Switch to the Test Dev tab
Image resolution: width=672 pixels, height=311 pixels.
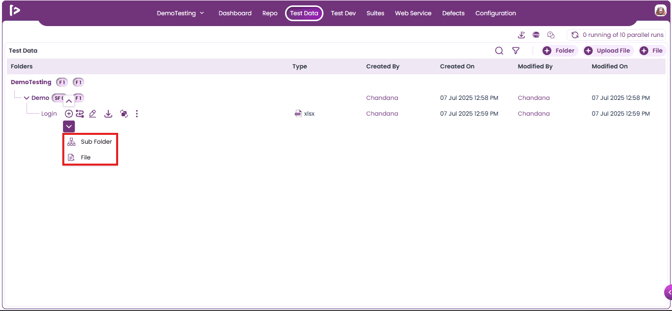tap(343, 13)
